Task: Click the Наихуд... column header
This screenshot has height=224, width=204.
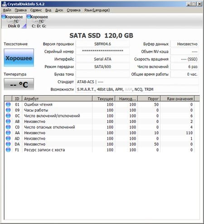Action: pyautogui.click(x=126, y=99)
